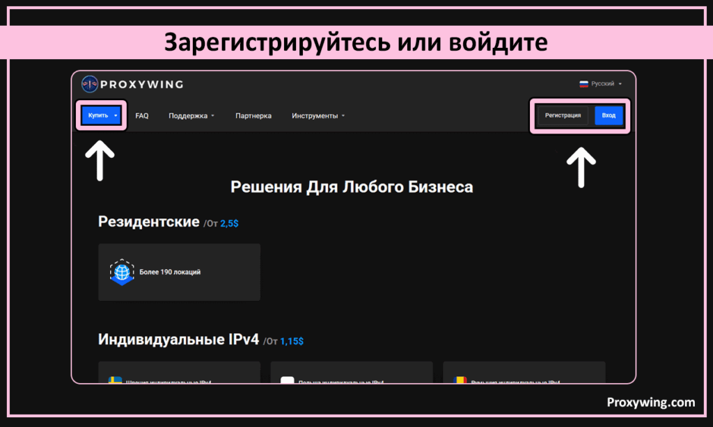Click the globe icon in the residential card
Screen dimensions: 713x427
coord(122,272)
